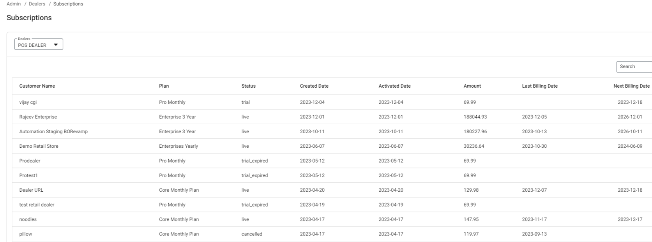Viewport: 652px width, 242px height.
Task: Sort by Customer Name column header
Action: [x=37, y=86]
